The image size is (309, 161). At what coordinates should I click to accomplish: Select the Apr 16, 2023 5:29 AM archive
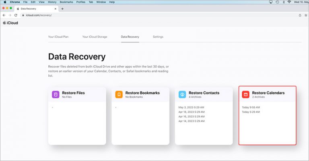[192, 116]
